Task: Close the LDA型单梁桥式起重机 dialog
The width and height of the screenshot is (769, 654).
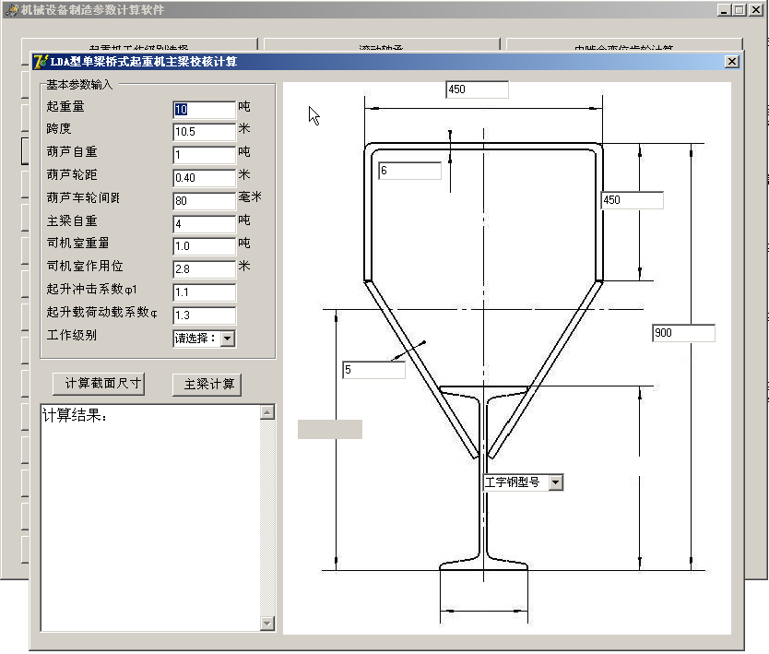Action: click(732, 61)
